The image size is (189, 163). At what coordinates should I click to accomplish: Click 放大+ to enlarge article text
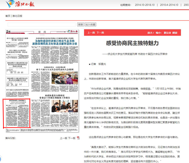pyautogui.click(x=150, y=33)
